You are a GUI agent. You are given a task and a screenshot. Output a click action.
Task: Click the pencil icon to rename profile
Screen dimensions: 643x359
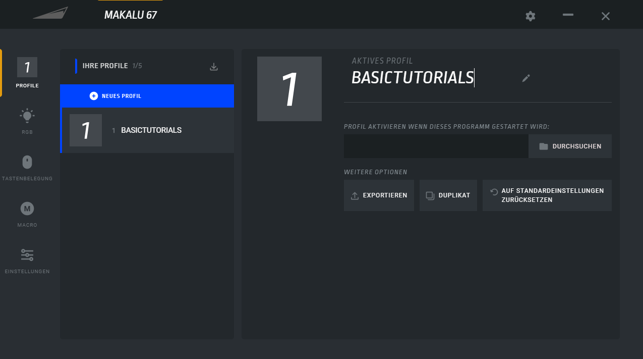coord(526,78)
